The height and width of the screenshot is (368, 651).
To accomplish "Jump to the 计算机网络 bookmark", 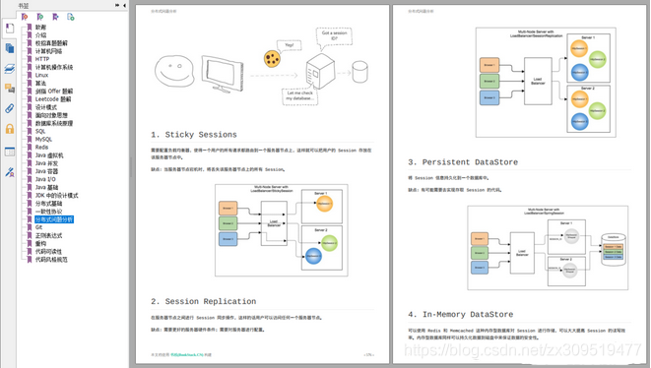I will tap(48, 51).
